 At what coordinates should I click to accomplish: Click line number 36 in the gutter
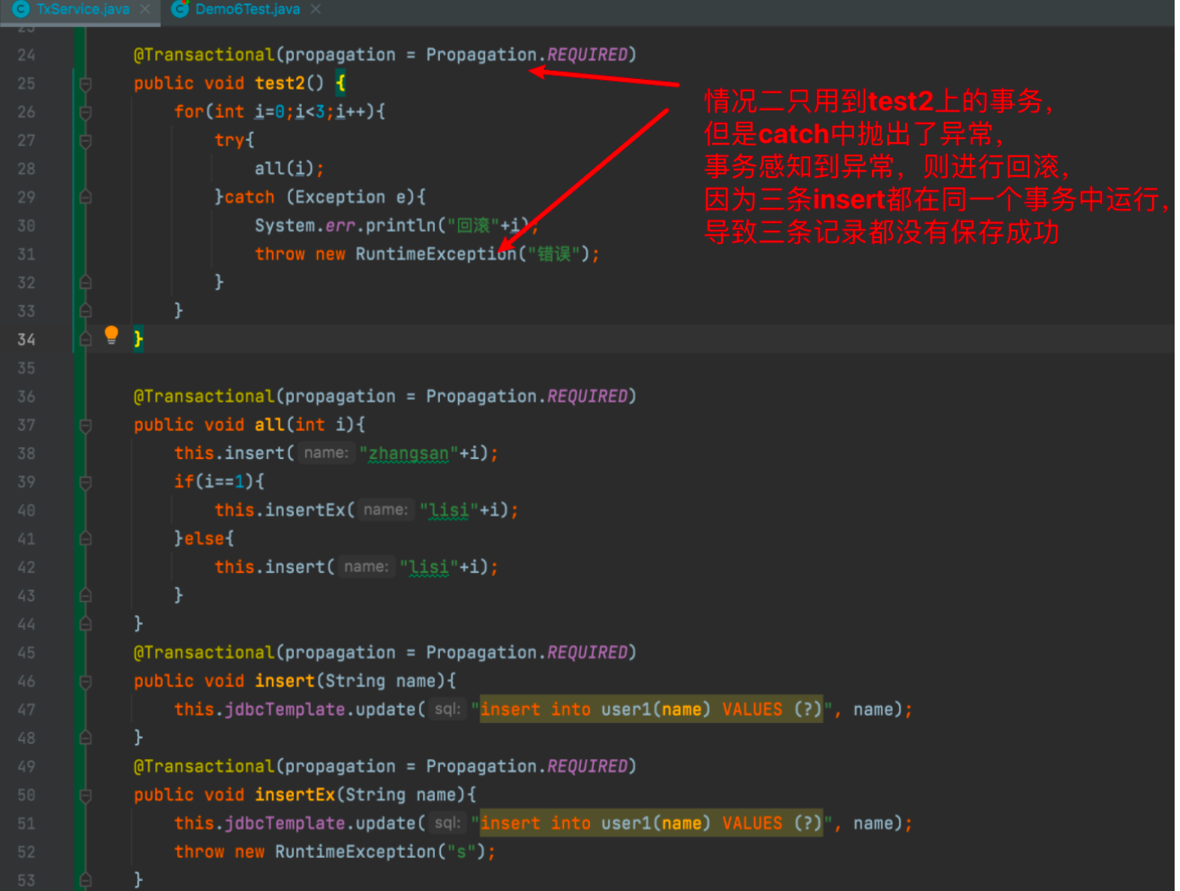pos(26,397)
